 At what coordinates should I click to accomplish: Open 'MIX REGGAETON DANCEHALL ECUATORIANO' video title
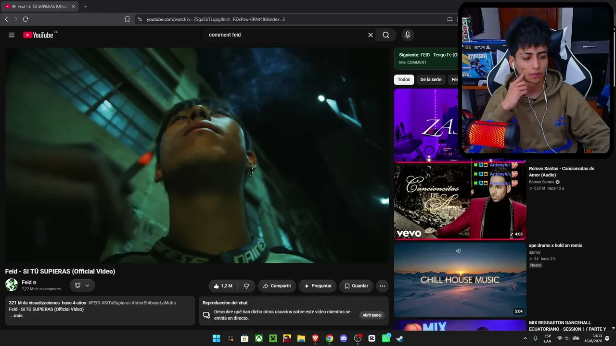coord(567,326)
